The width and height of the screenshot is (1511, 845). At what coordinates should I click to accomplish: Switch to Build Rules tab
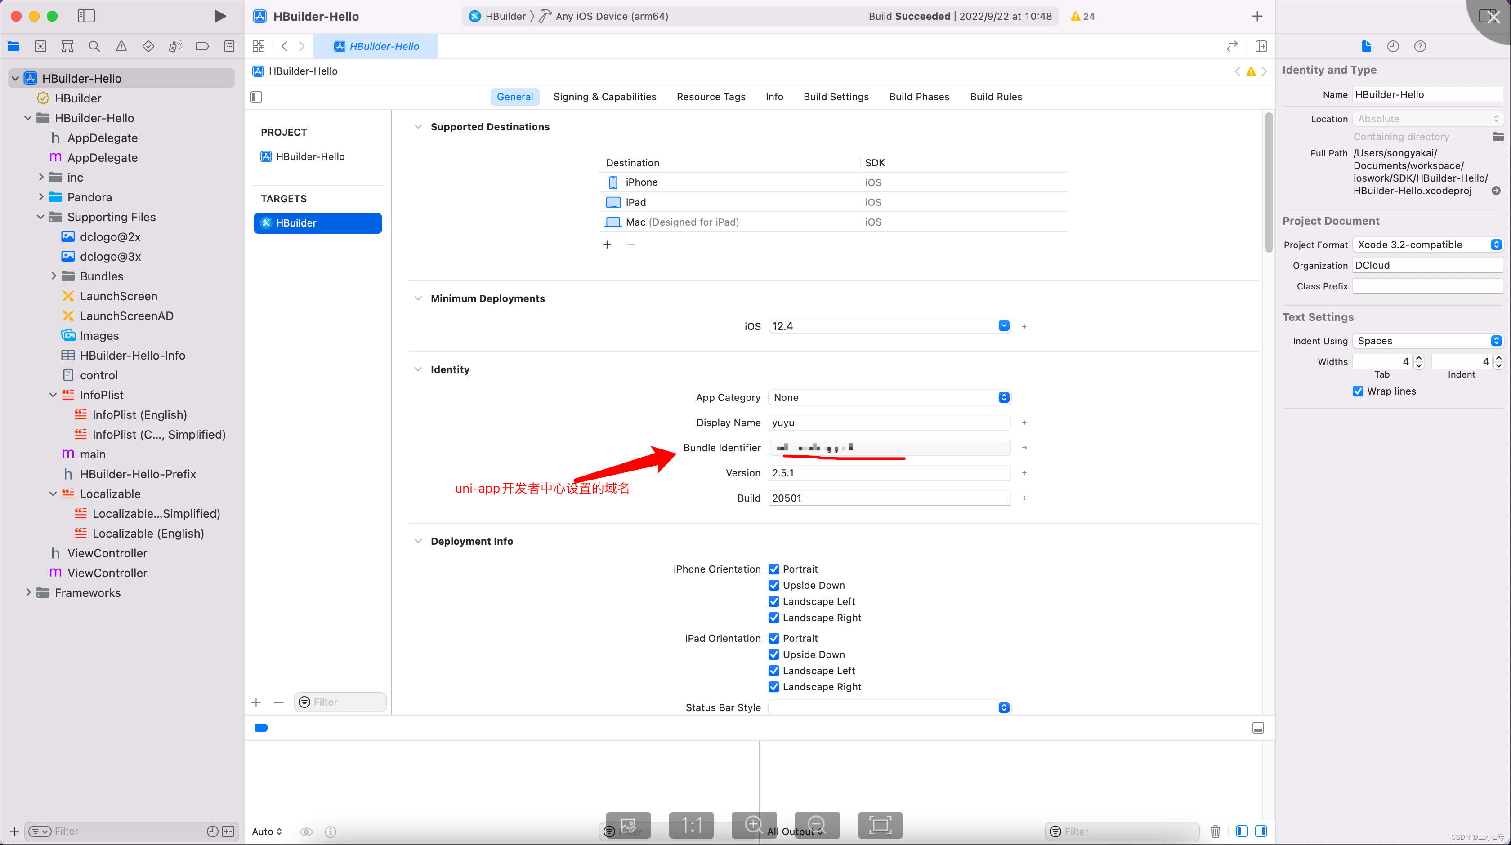996,97
